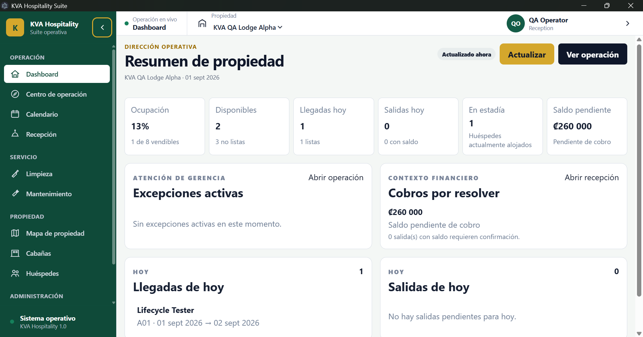Select the Salidas hoy card
The image size is (643, 337).
(x=418, y=126)
